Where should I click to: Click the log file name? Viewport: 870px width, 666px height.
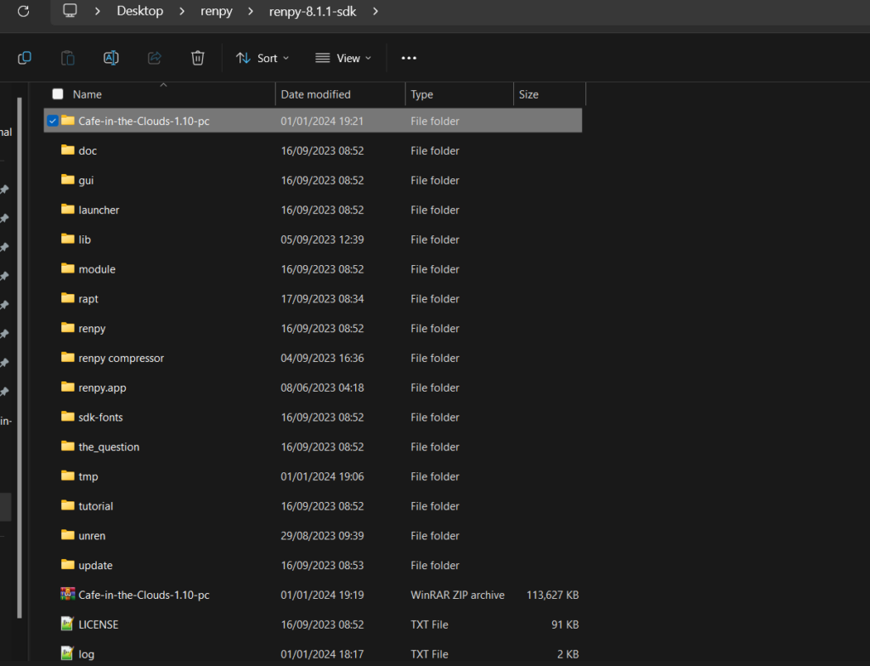point(86,654)
